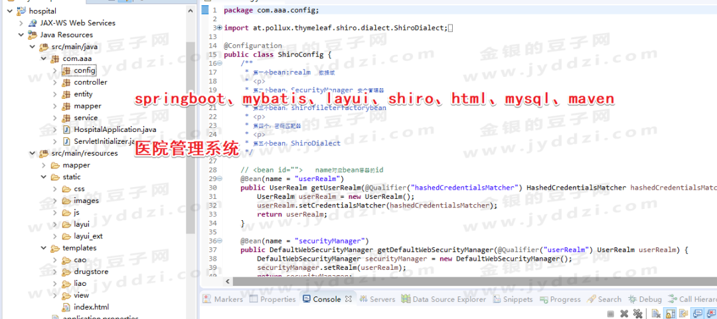This screenshot has height=319, width=717.
Task: Select the view folder under templates
Action: (x=76, y=296)
